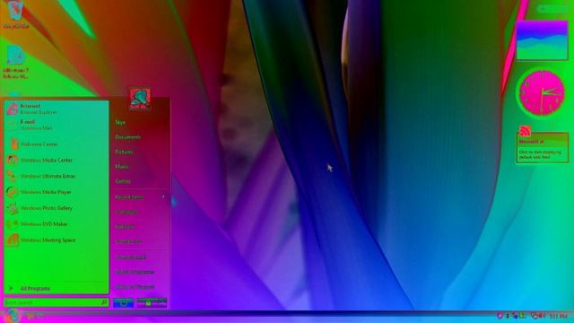Image resolution: width=574 pixels, height=323 pixels.
Task: Open the document icon below Recycle Bin
Action: coord(15,63)
